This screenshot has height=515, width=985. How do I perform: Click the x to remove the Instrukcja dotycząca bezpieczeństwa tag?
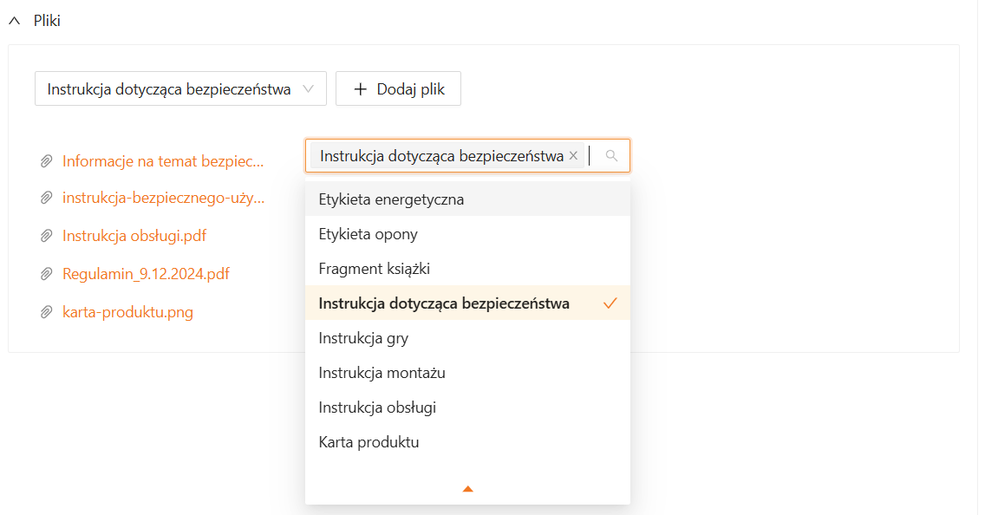point(573,155)
